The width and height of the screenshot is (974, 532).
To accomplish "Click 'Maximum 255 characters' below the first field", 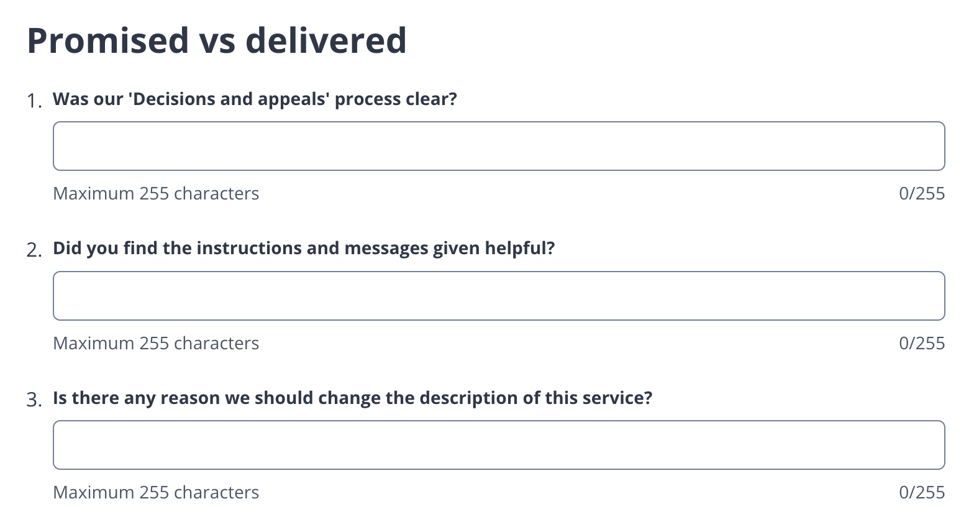I will pos(156,193).
